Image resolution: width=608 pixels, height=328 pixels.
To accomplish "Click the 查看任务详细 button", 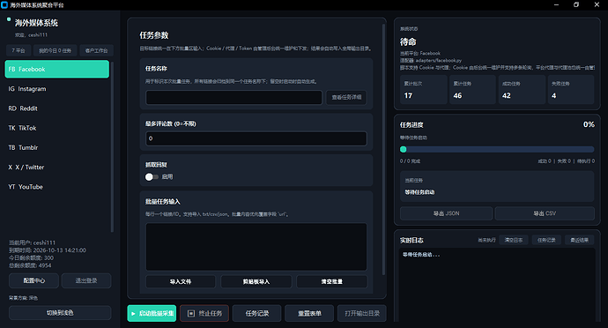I will (346, 97).
